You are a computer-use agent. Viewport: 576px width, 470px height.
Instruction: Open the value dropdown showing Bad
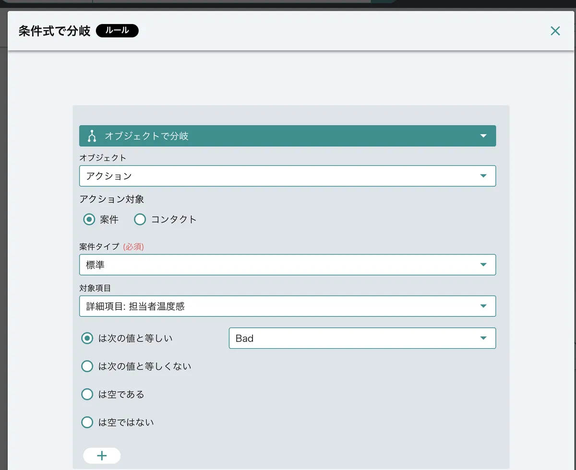[362, 338]
